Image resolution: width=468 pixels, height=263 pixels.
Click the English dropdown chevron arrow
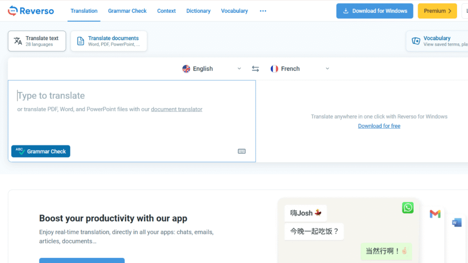tap(239, 68)
